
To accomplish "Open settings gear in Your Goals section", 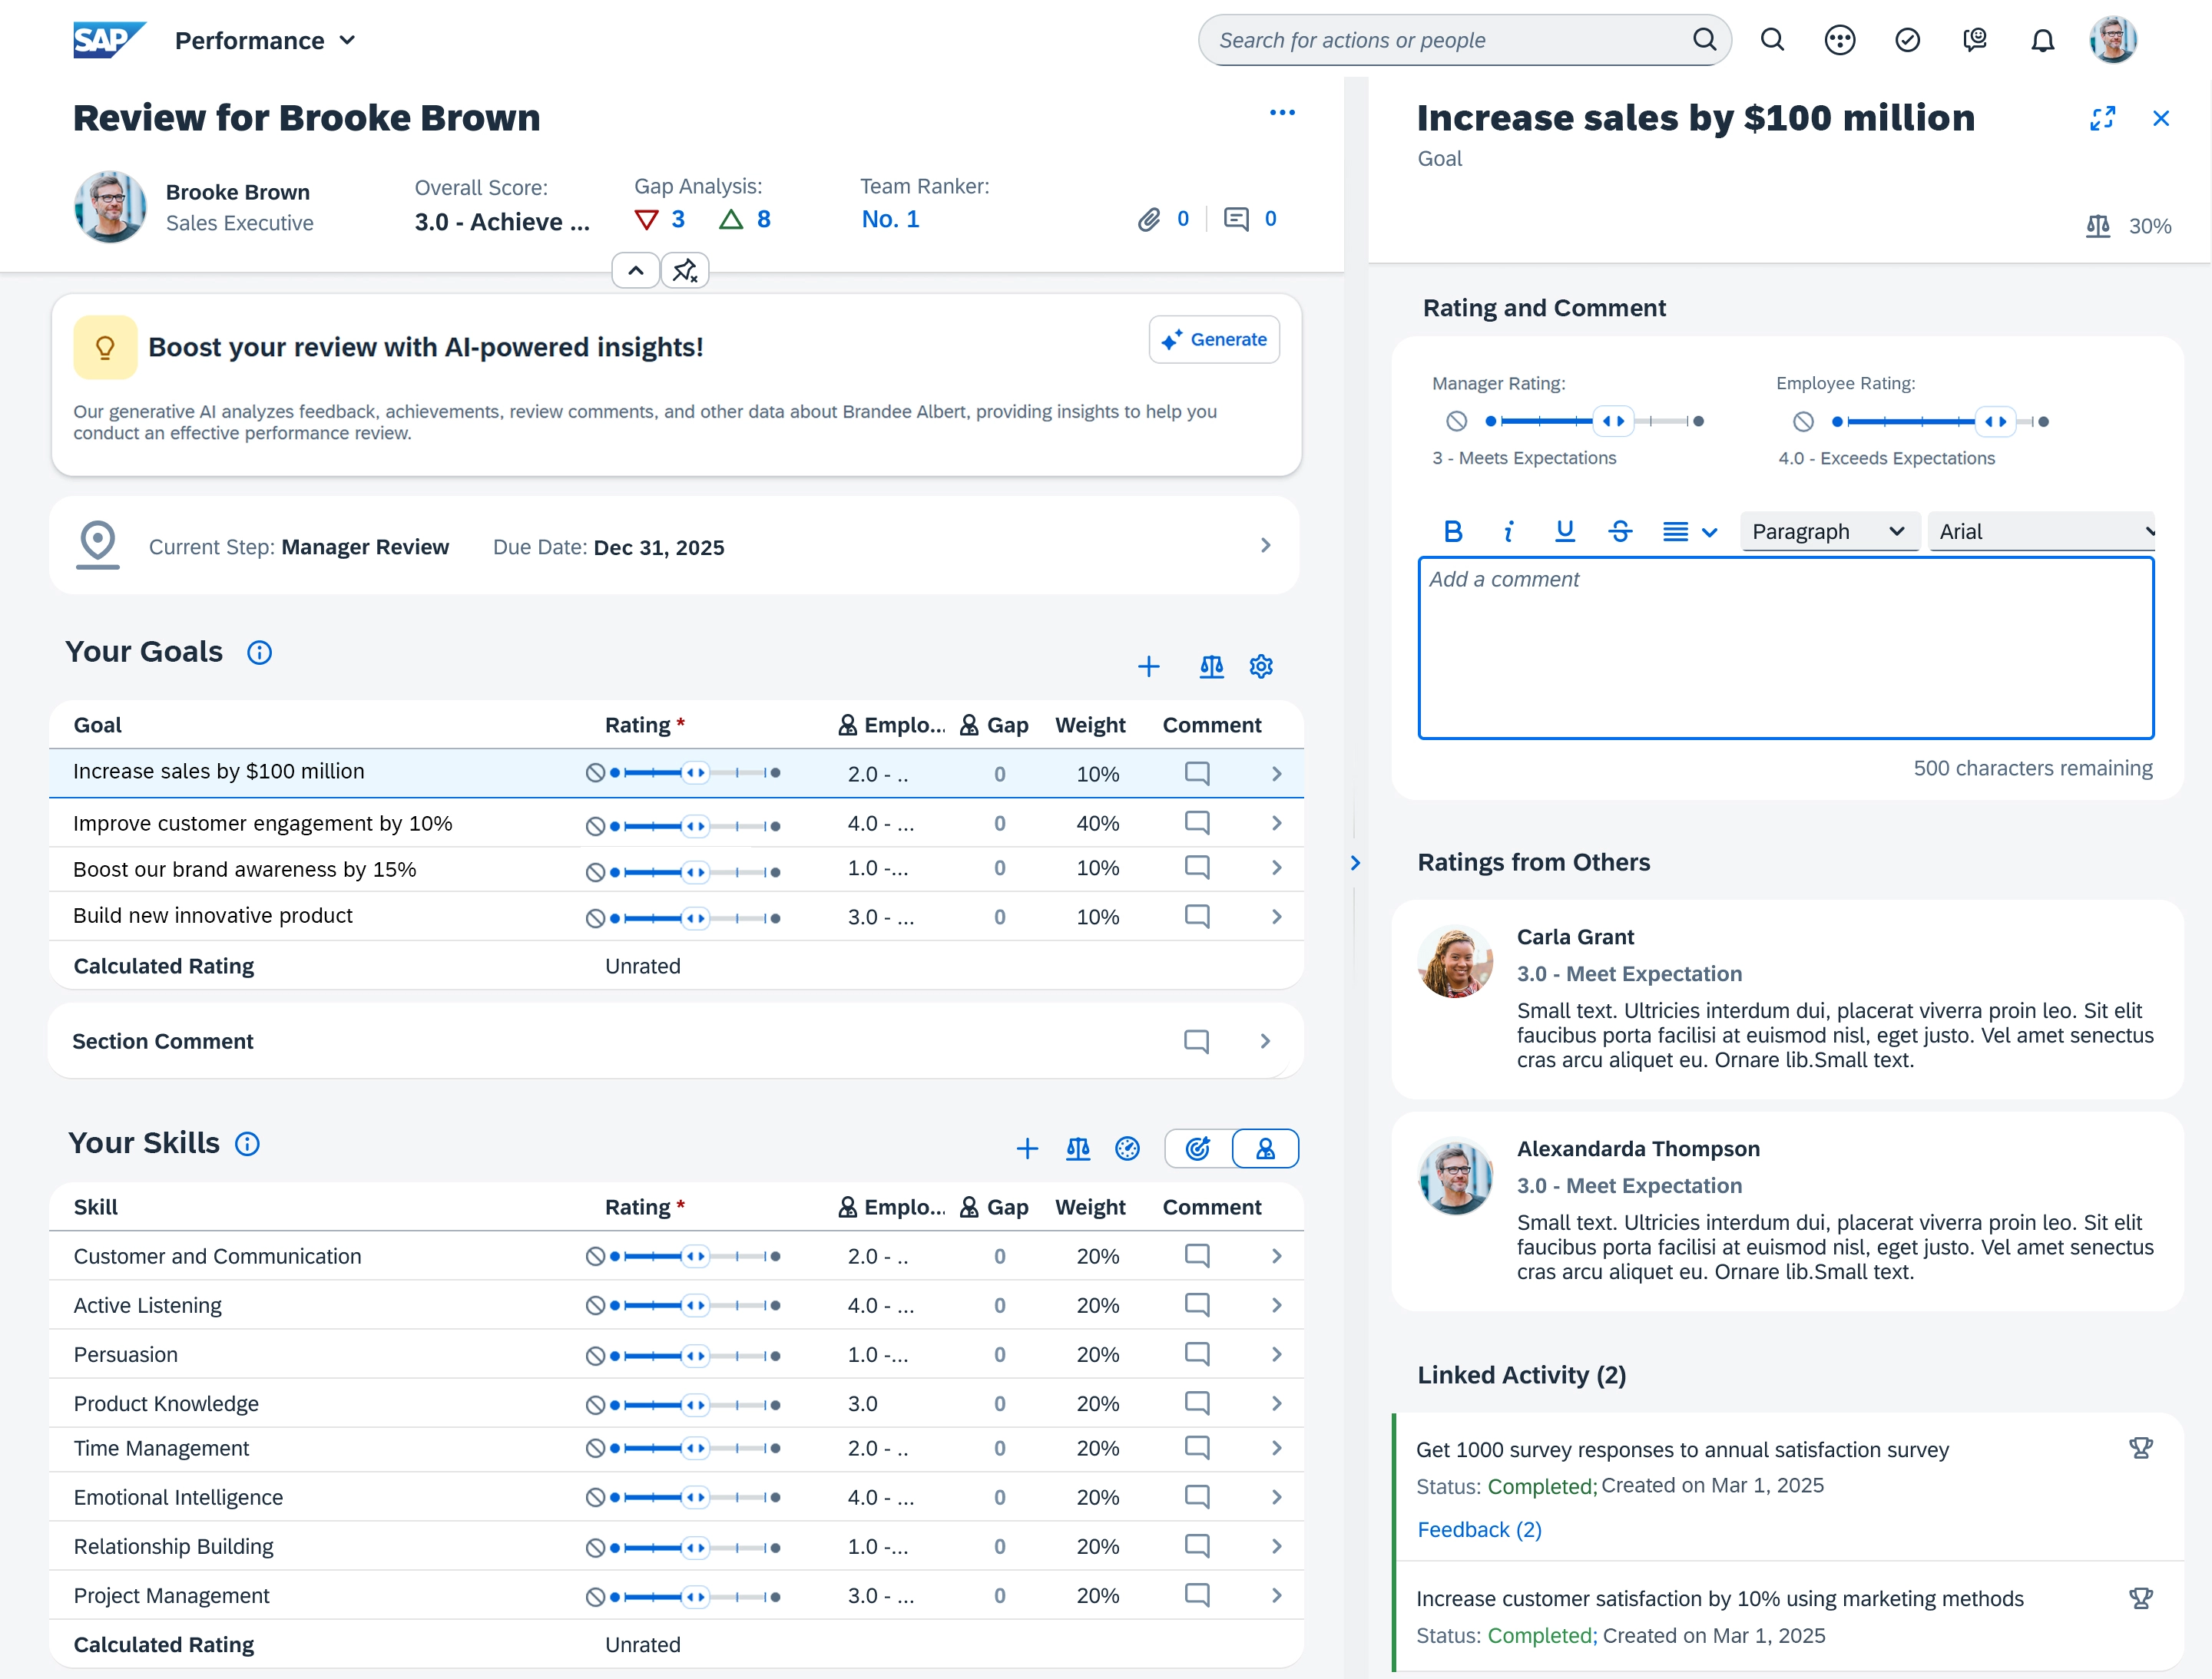I will pos(1261,666).
